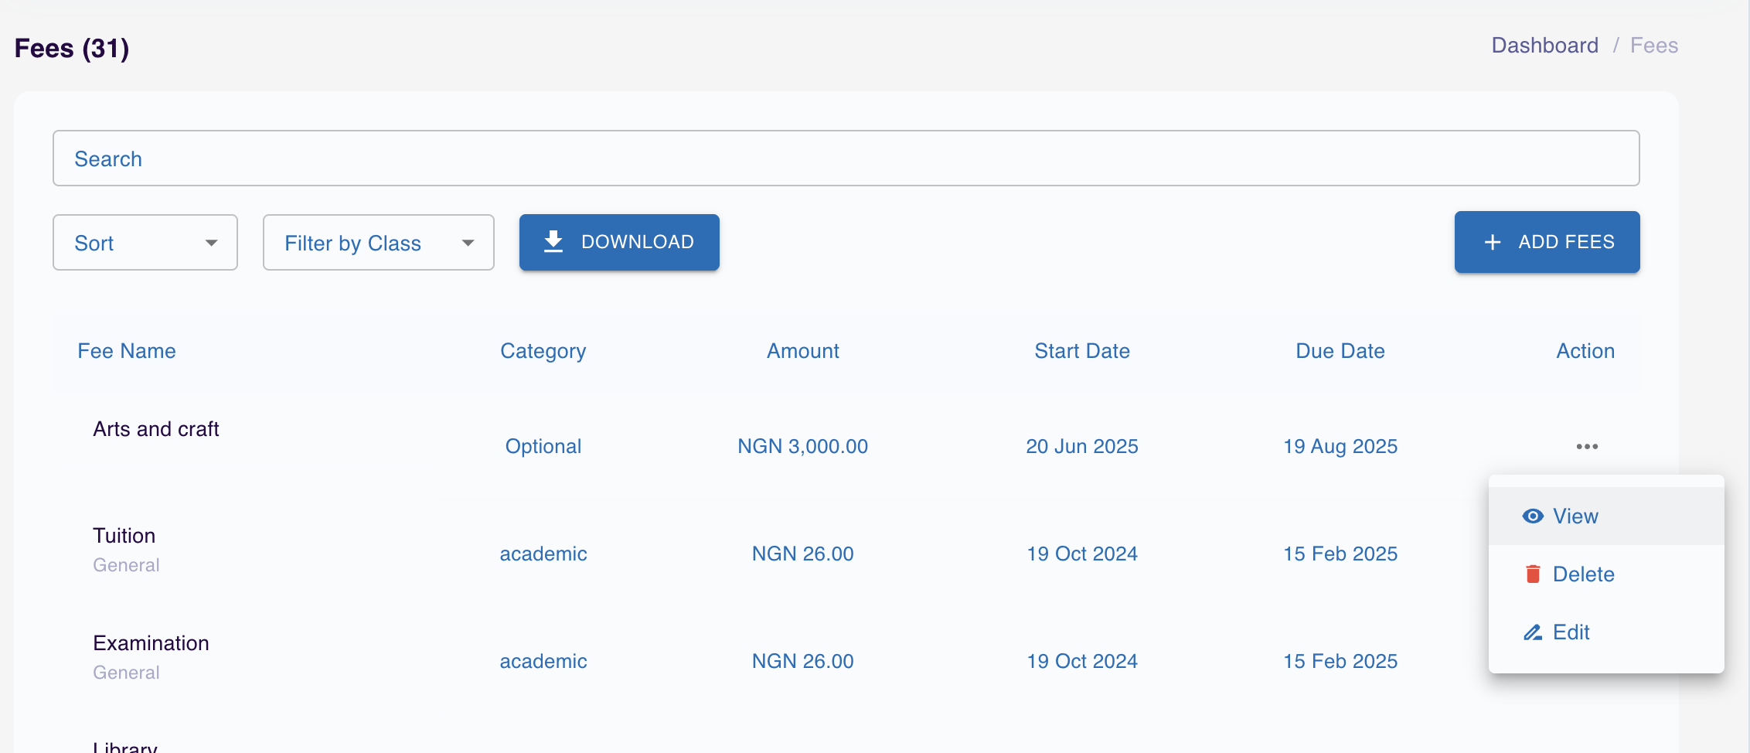Click the 19 Oct 2024 date in Tuition row
The image size is (1750, 753).
[x=1082, y=554]
